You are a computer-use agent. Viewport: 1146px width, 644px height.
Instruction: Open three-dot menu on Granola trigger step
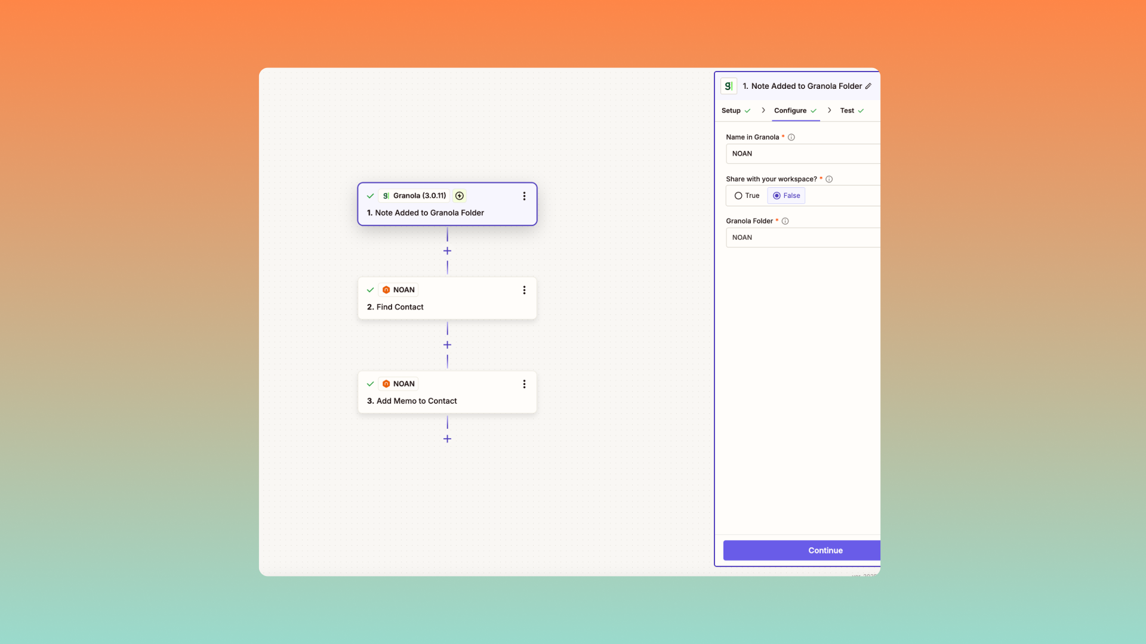pos(524,196)
